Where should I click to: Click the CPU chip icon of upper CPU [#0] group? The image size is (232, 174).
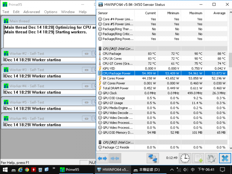(100, 49)
